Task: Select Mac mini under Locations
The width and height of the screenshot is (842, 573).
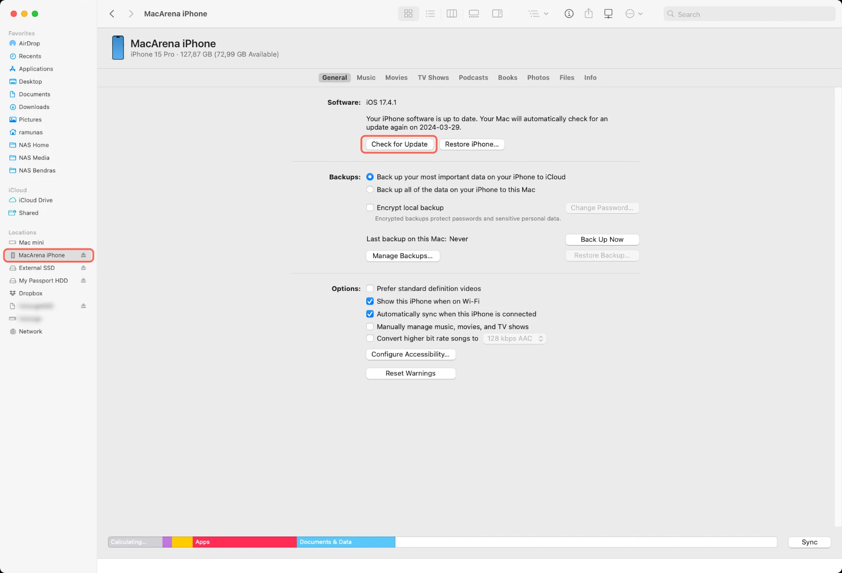Action: [x=31, y=242]
